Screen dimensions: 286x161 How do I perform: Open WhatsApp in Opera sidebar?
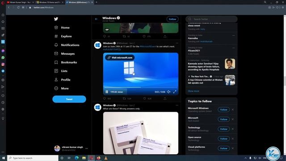[x=3, y=58]
